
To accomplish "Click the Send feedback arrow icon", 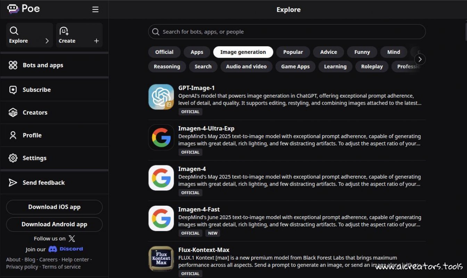I will click(x=13, y=183).
